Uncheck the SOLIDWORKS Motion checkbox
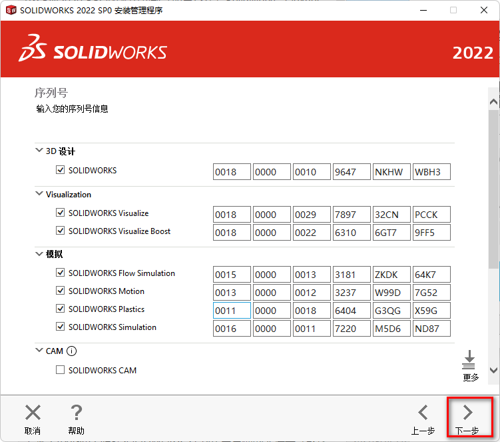This screenshot has width=500, height=442. pyautogui.click(x=61, y=291)
